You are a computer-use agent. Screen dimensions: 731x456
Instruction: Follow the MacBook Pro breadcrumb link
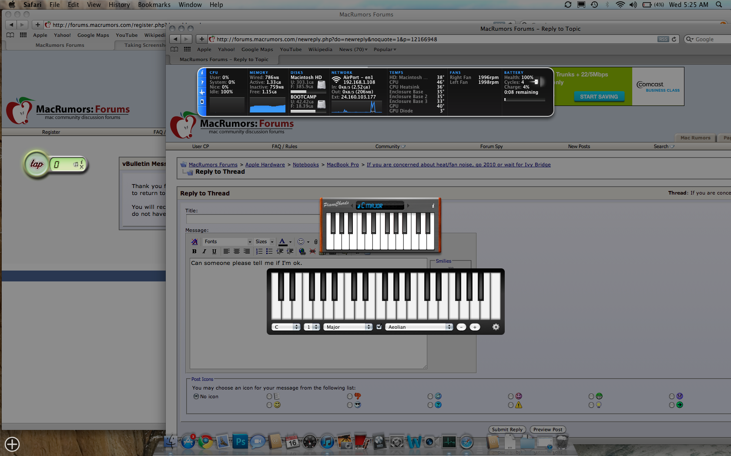click(343, 165)
